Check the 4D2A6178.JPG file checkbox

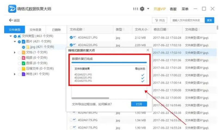[71, 127]
